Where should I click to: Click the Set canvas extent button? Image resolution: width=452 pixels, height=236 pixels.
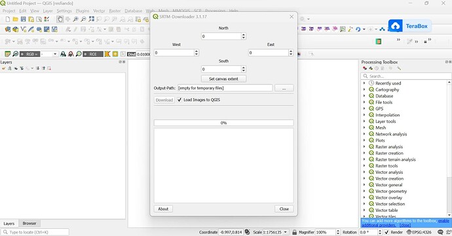[223, 79]
